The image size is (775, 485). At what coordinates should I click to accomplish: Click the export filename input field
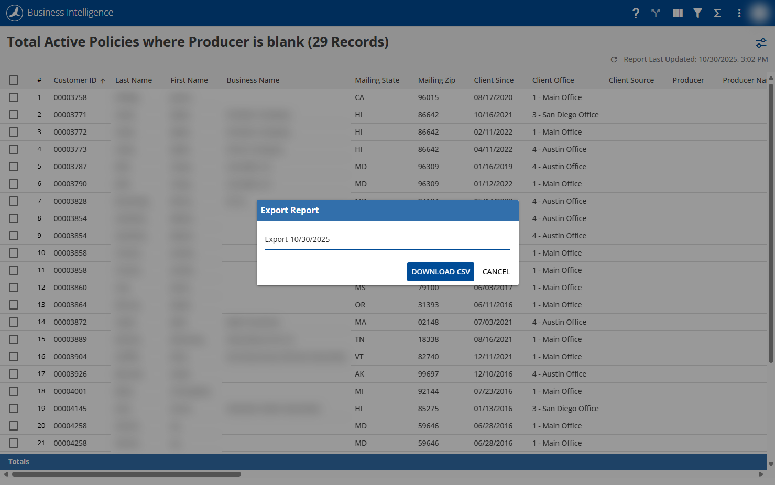click(388, 239)
